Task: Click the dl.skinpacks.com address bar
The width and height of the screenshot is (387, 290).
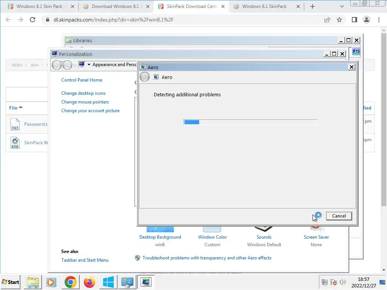Action: [x=183, y=20]
